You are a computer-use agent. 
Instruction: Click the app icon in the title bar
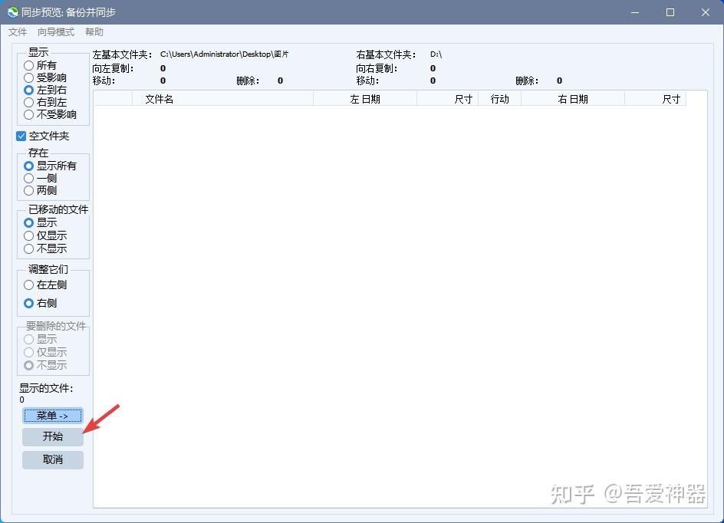click(12, 12)
